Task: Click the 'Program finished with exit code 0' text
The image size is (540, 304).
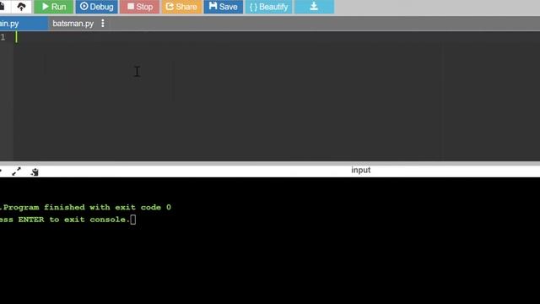Action: coord(87,207)
